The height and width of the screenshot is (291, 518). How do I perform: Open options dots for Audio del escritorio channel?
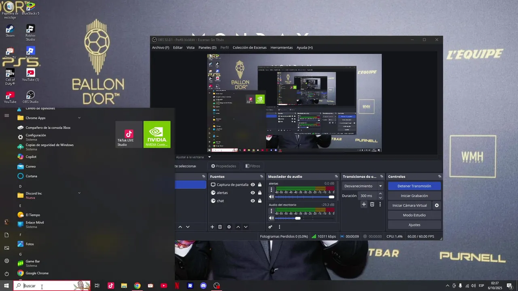272,211
